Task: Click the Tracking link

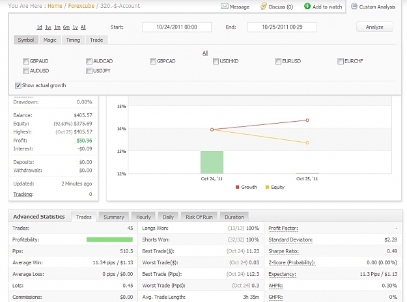Action: [23, 195]
